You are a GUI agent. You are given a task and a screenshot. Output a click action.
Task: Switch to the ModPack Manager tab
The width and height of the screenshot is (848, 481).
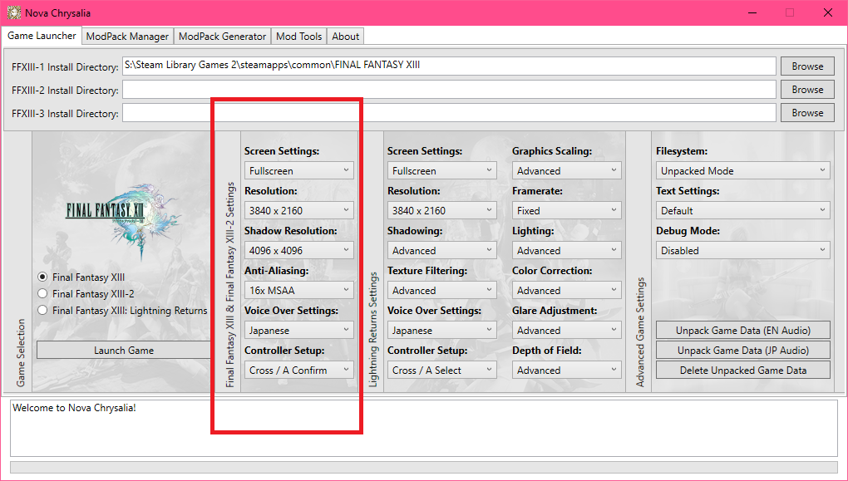tap(128, 37)
